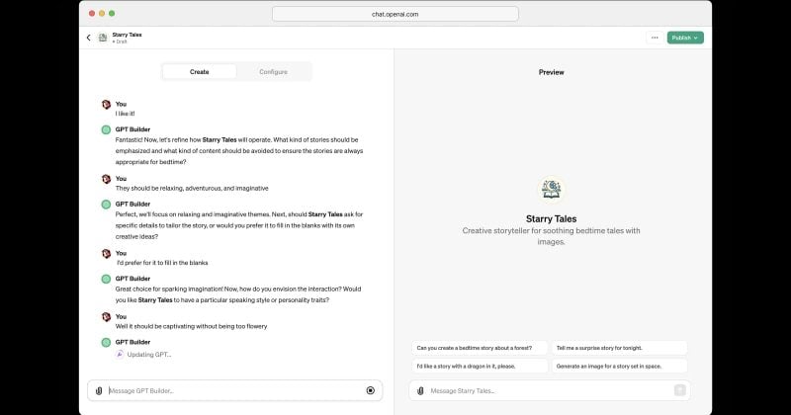
Task: Select 'Tell me a surprise story for tonight' prompt
Action: (619, 348)
